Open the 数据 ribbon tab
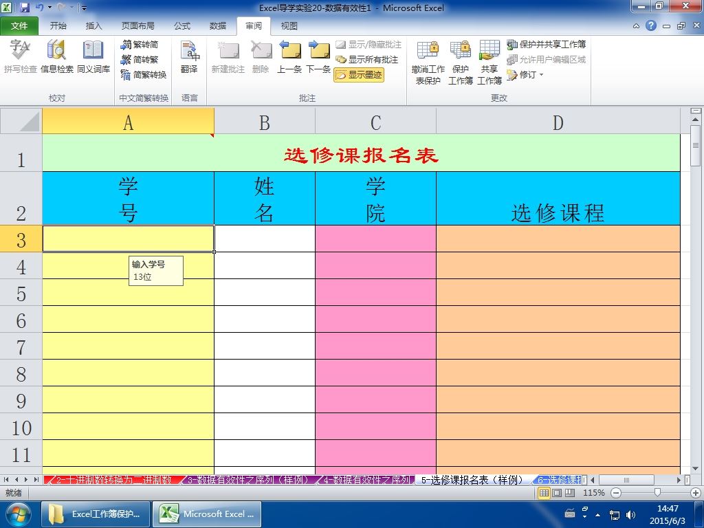The height and width of the screenshot is (528, 704). (218, 26)
